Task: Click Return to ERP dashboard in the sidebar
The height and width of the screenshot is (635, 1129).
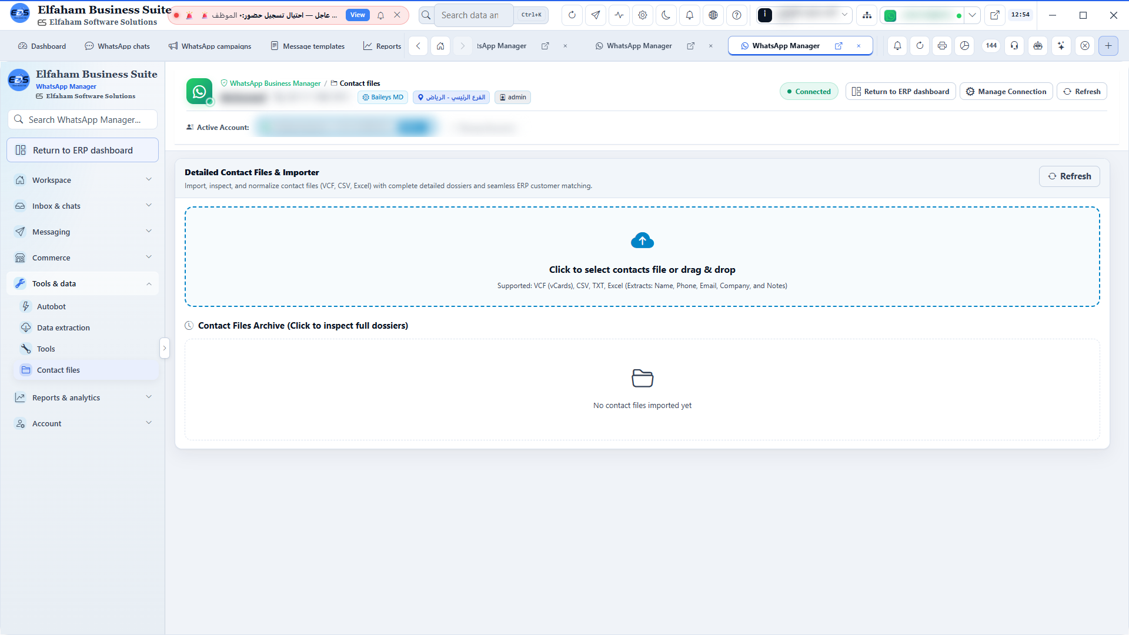Action: pos(82,150)
